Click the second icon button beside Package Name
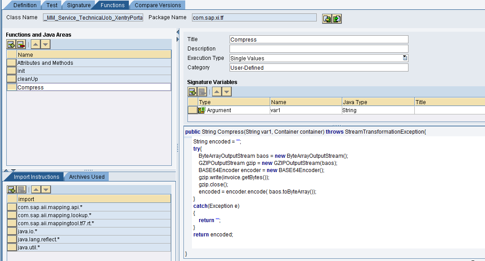Image resolution: width=485 pixels, height=261 pixels. (x=337, y=18)
